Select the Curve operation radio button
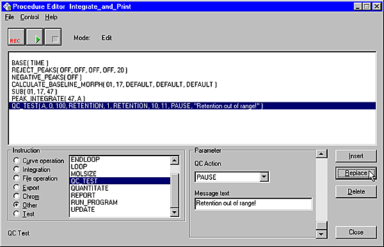This screenshot has width=384, height=247. point(17,161)
